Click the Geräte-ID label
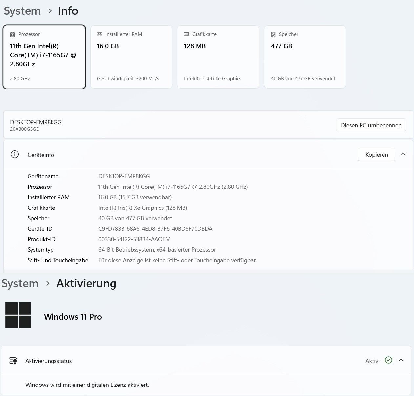414x396 pixels. pos(40,229)
